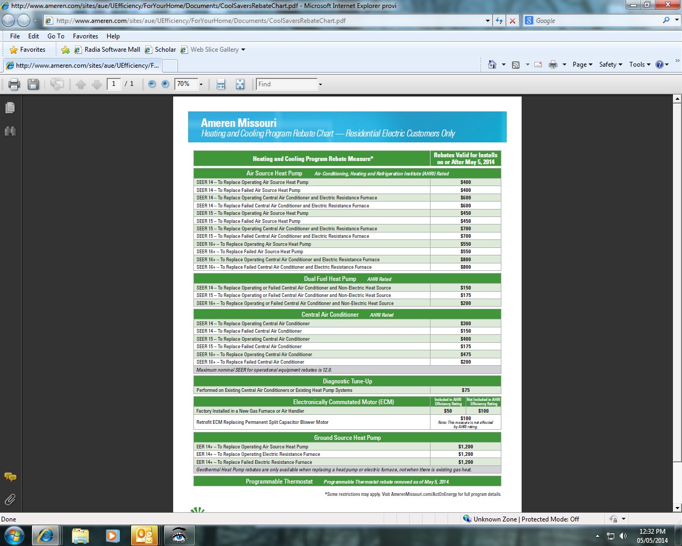This screenshot has width=682, height=546.
Task: Zoom in with the plus magnifier button
Action: point(165,84)
